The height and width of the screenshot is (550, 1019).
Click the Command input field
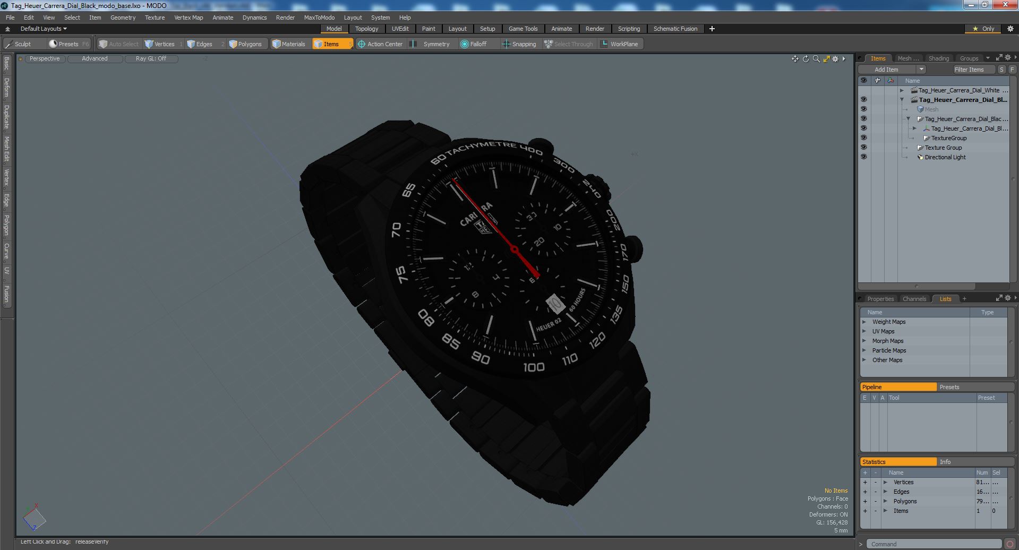[935, 544]
